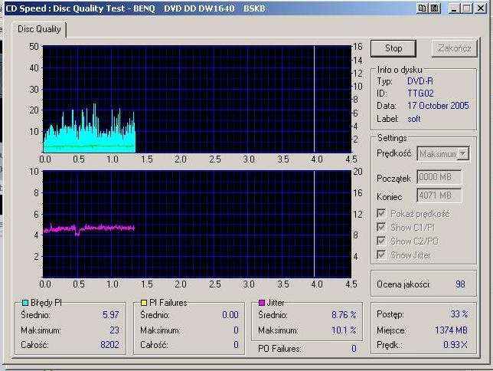493x371 pixels.
Task: Click the date 17 October 2005
Action: (438, 106)
